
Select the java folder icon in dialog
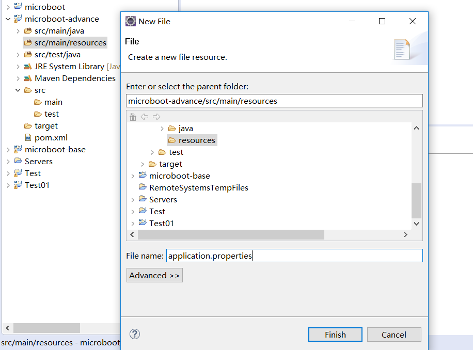[x=172, y=129]
